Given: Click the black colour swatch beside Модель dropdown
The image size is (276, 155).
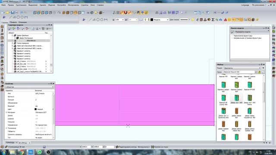Looking at the screenshot, I should 152,20.
